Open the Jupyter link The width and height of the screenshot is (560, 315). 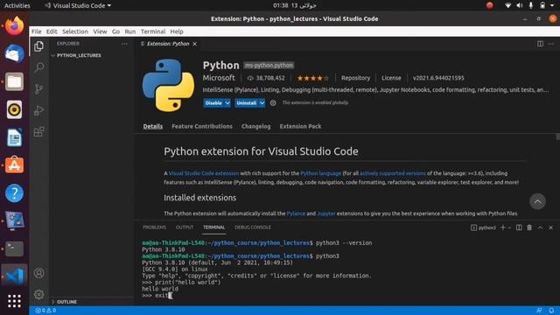coord(326,213)
